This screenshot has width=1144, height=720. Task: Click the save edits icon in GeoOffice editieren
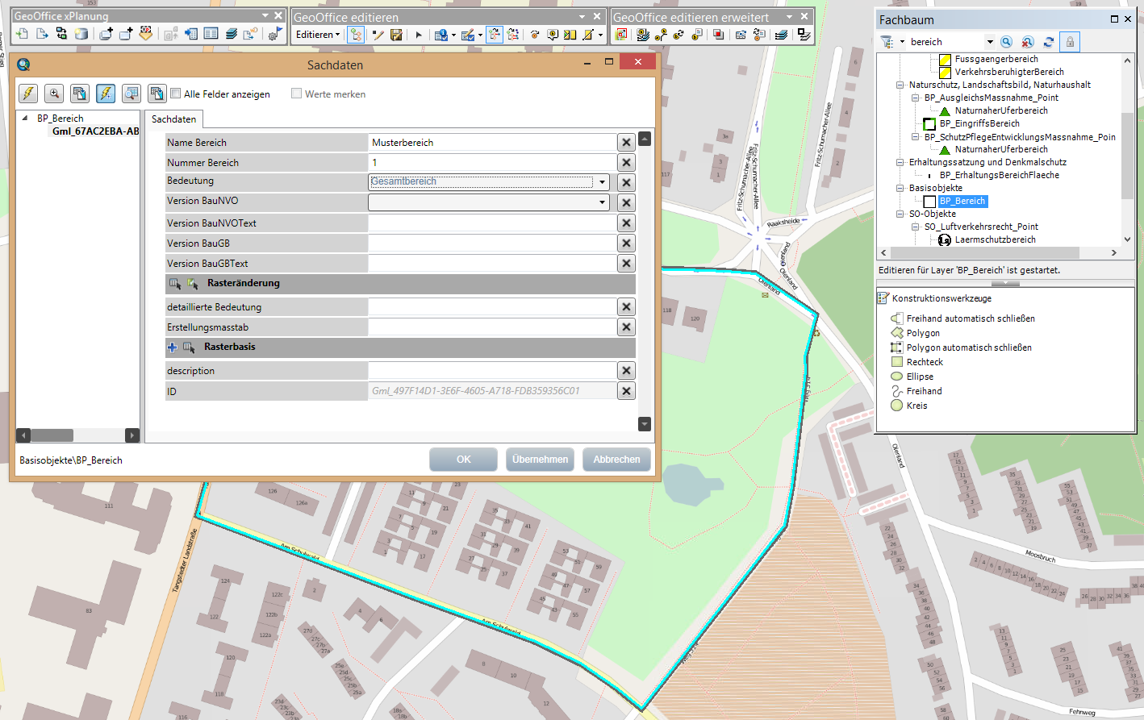click(396, 35)
